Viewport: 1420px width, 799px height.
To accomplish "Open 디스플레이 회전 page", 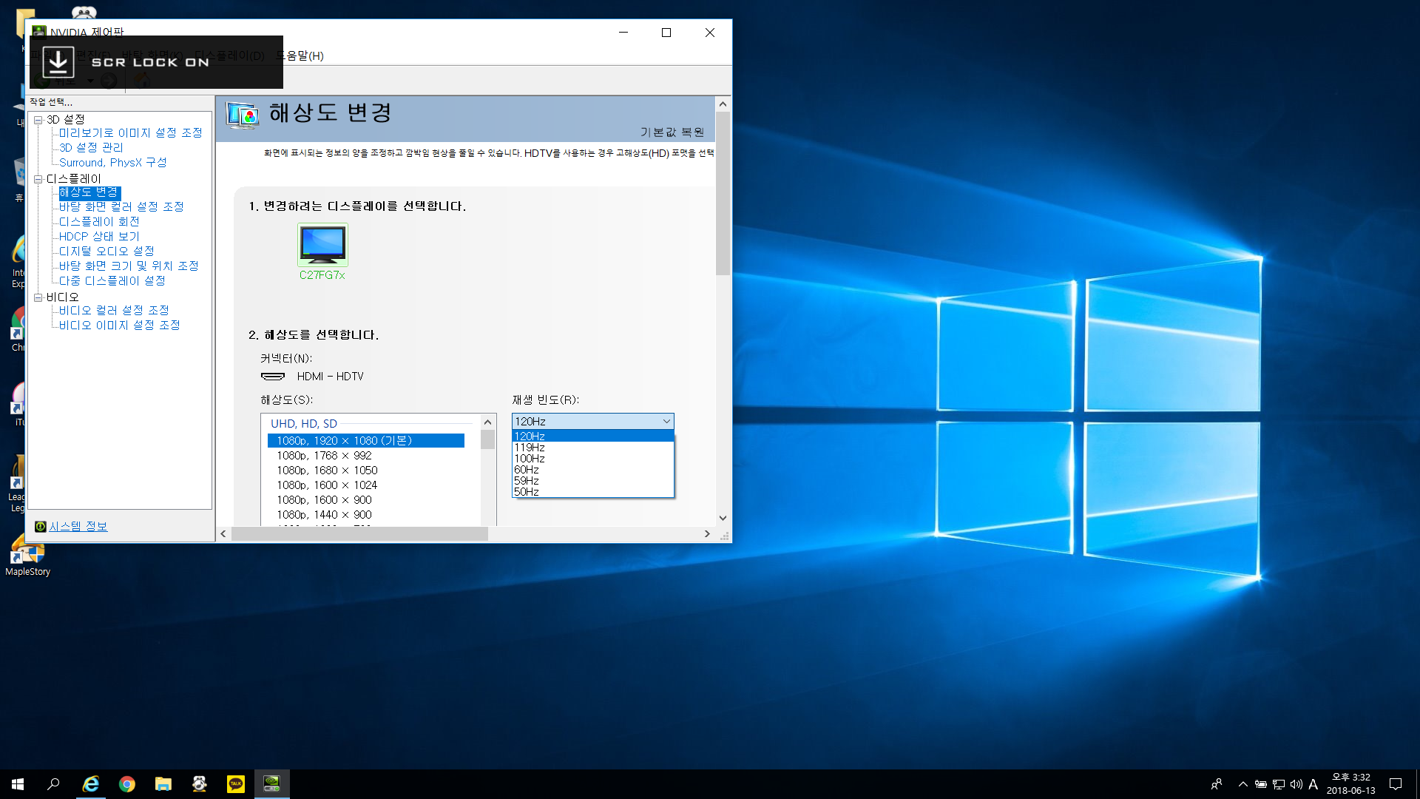I will pos(99,222).
